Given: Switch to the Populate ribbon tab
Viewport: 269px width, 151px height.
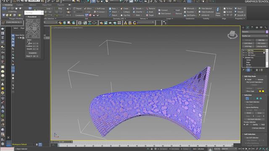Looking at the screenshot, I should click(x=61, y=5).
